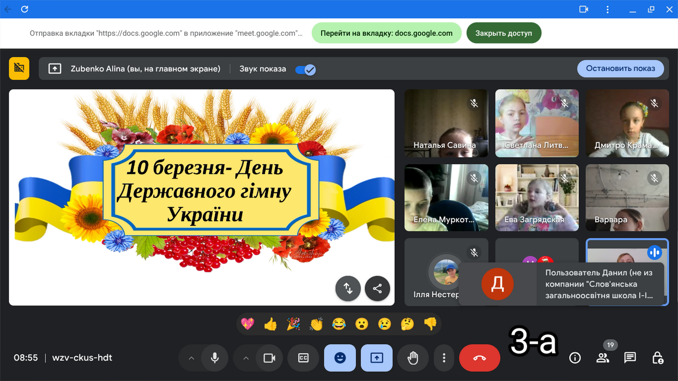This screenshot has height=381, width=678.
Task: Open the meeting chat panel
Action: tap(630, 358)
